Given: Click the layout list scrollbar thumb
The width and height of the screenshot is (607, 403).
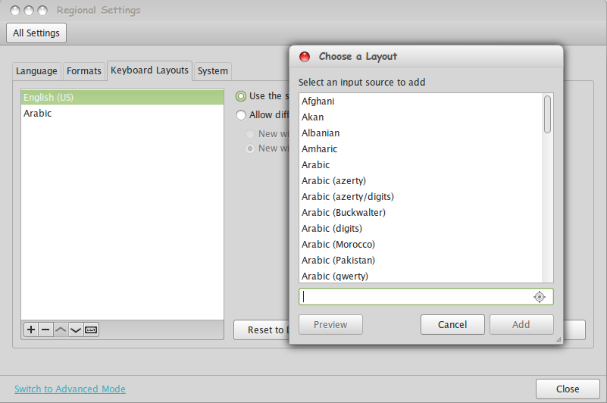Looking at the screenshot, I should [547, 114].
